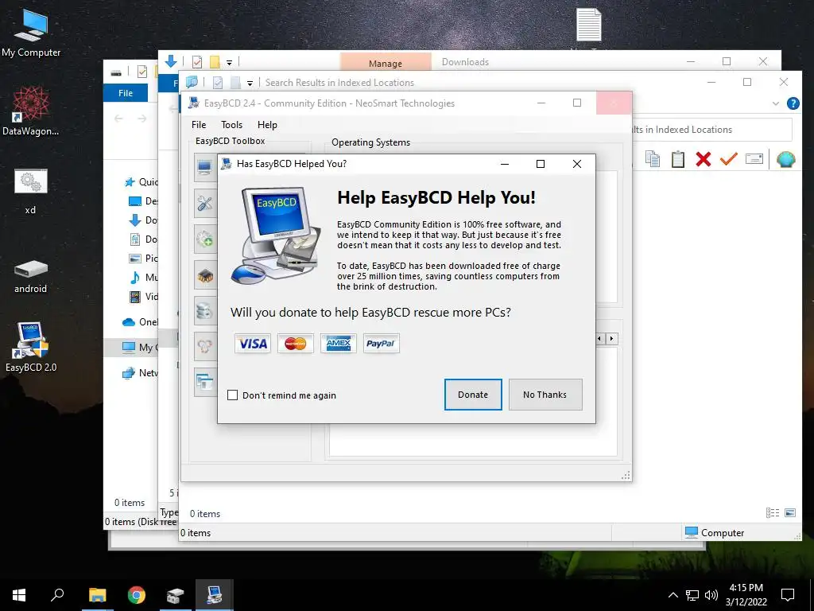Click the Manage ribbon tab in Downloads window
This screenshot has width=814, height=611.
click(x=386, y=63)
